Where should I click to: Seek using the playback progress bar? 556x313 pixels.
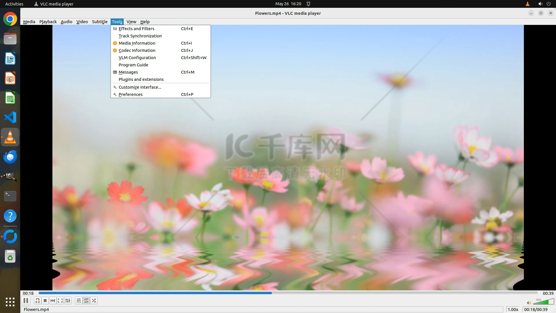[x=288, y=293]
